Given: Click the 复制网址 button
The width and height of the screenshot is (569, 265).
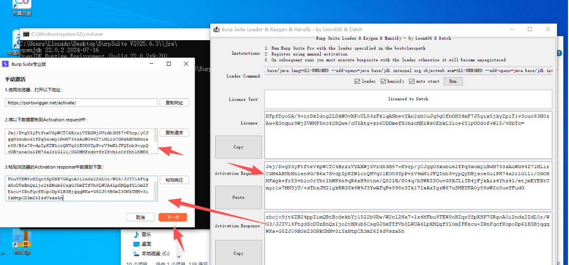Looking at the screenshot, I should click(174, 102).
